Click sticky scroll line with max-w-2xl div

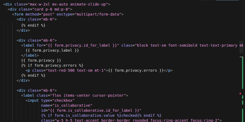click(x=57, y=4)
